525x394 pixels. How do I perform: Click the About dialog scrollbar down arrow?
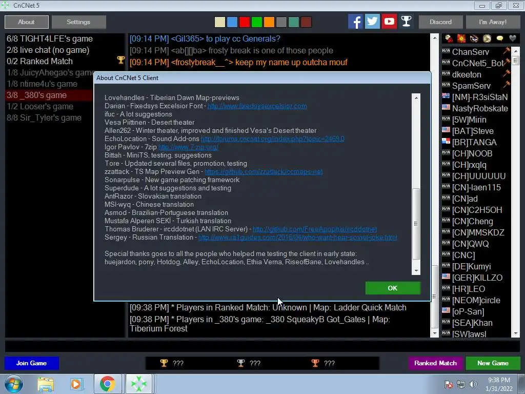coord(416,271)
